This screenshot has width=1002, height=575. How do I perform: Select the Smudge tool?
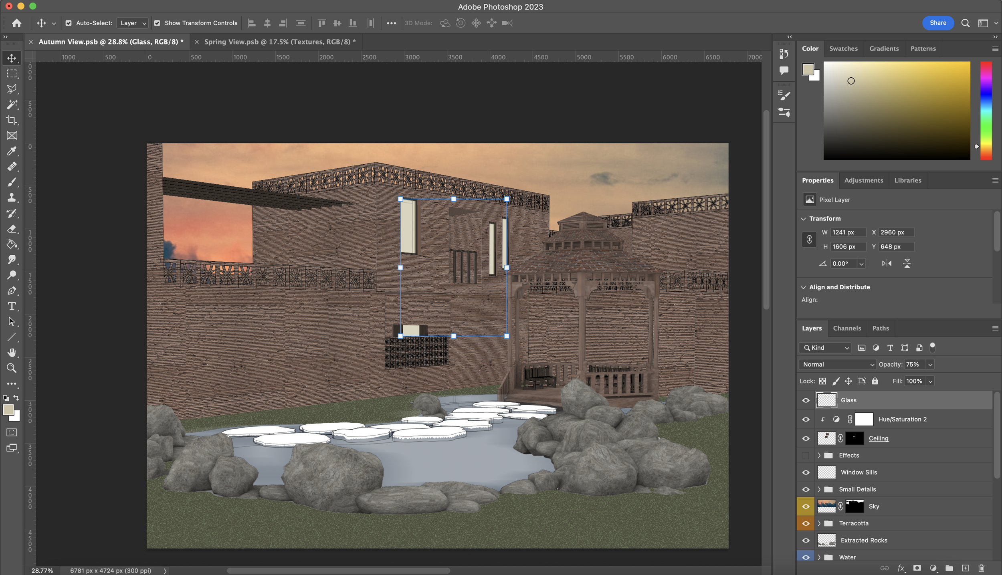click(12, 260)
